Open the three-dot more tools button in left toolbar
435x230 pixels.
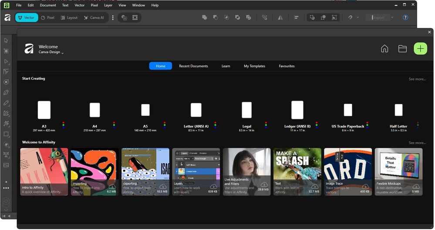click(x=6, y=188)
